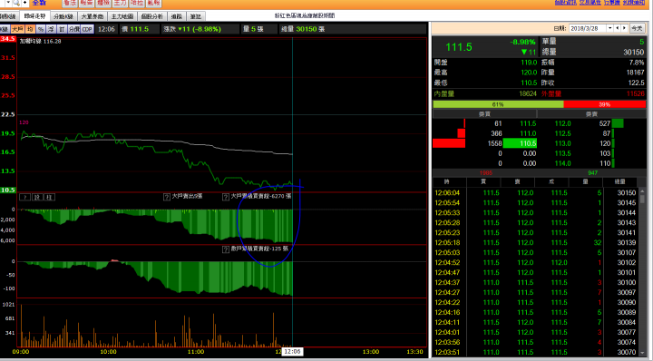Viewport: 653px width, 361px height.
Task: Open dropdown arrow left of the magnifier
Action: pos(8,3)
